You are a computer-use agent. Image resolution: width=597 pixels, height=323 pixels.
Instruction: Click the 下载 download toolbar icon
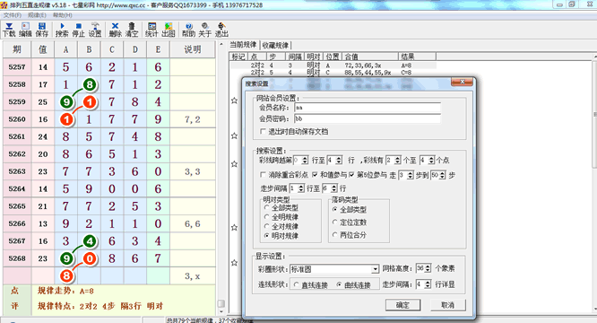[9, 30]
